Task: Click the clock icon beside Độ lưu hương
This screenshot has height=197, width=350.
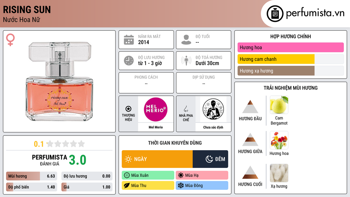Action: [129, 61]
